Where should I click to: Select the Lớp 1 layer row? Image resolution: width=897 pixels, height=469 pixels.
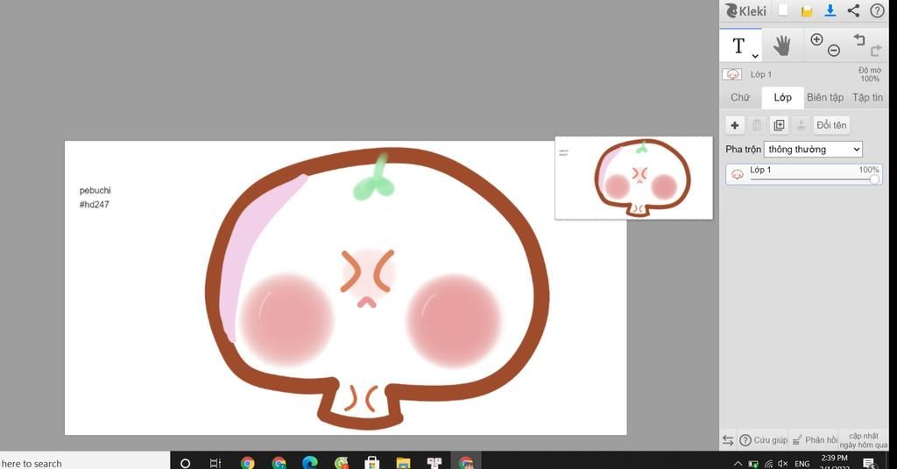804,173
